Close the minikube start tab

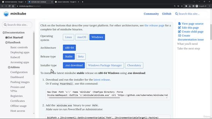point(52,2)
